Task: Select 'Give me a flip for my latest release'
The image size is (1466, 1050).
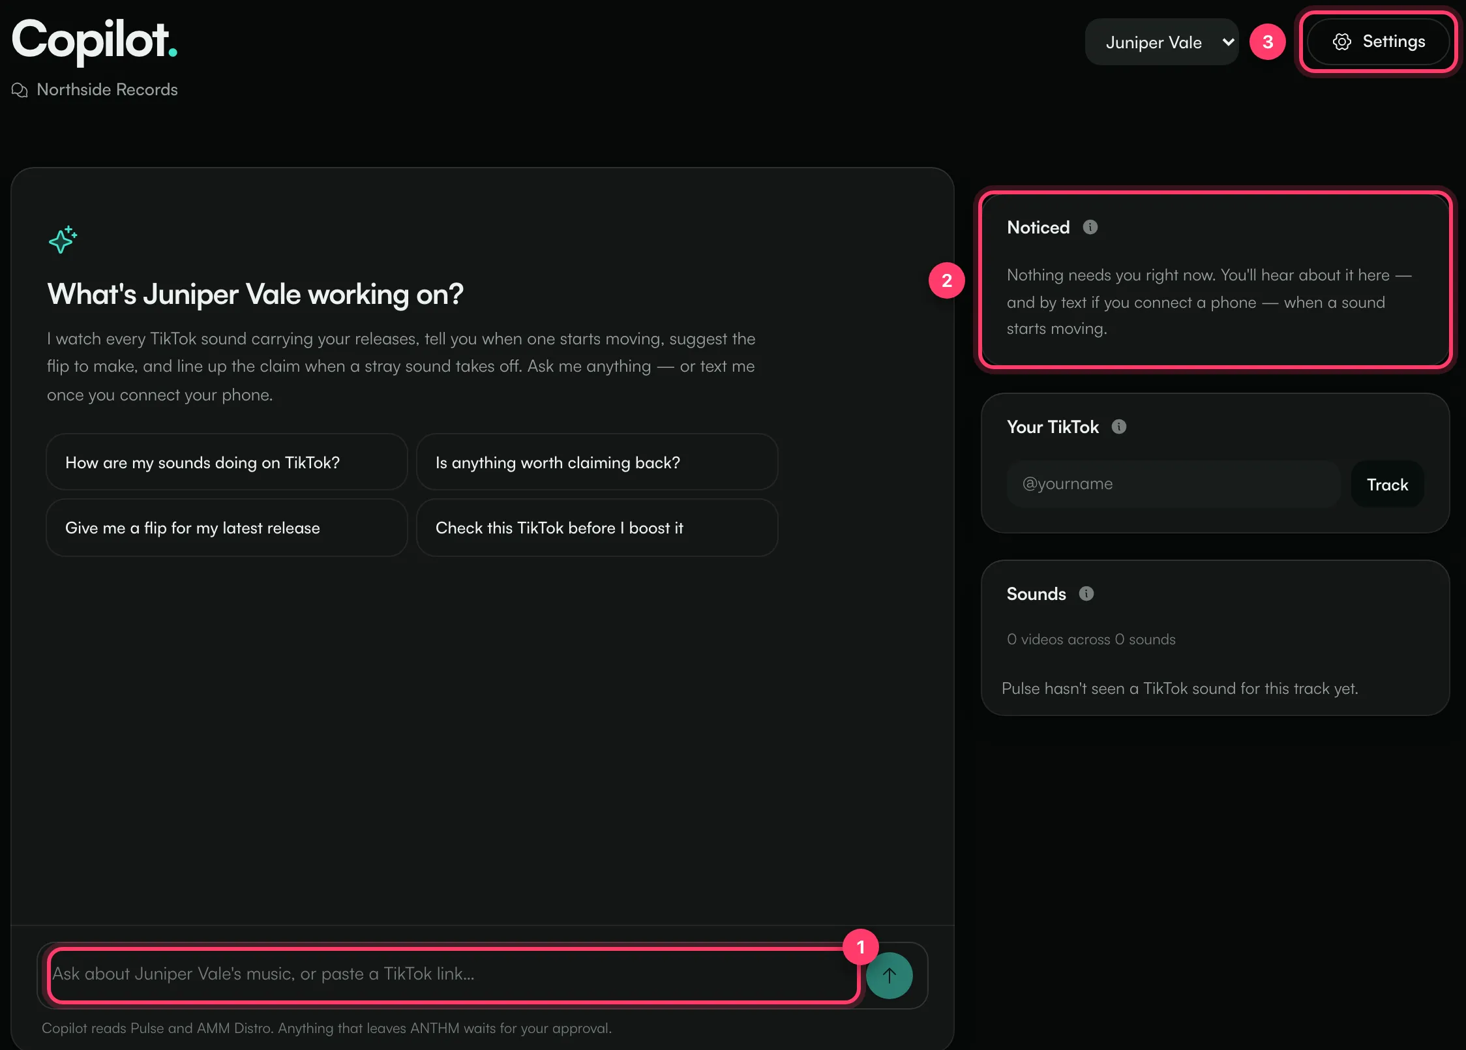Action: click(x=226, y=528)
